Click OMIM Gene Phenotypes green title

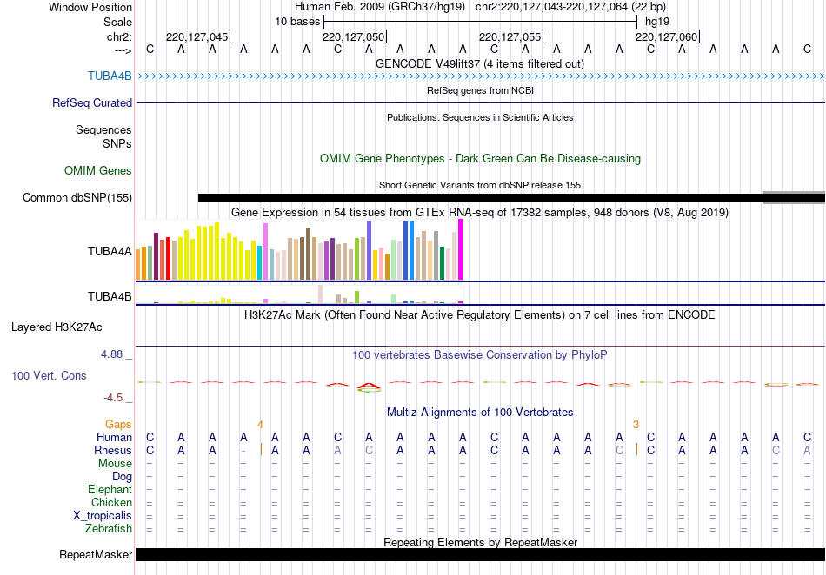tap(480, 158)
